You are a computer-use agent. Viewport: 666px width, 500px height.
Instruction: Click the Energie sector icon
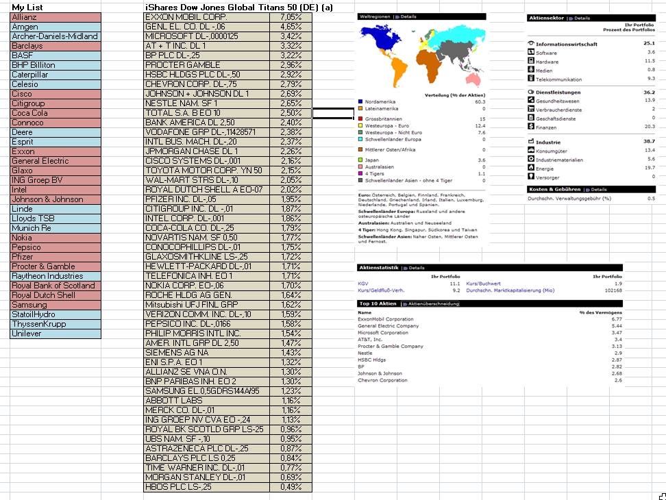530,168
